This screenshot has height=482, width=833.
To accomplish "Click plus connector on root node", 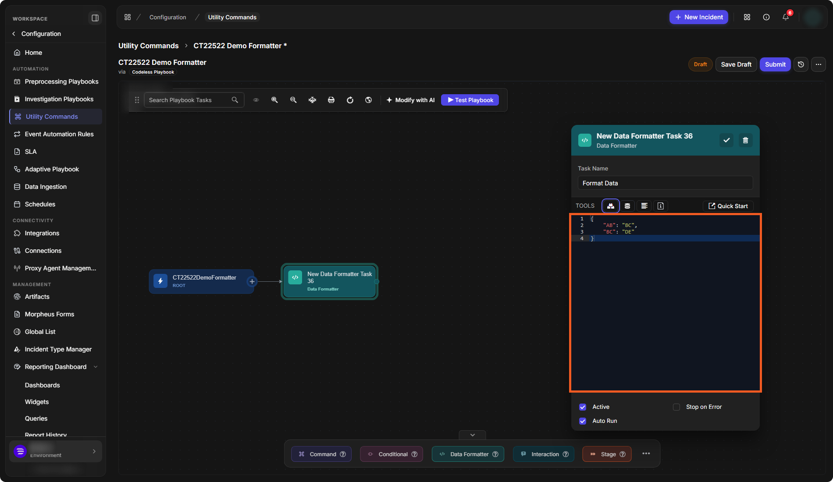I will 252,282.
